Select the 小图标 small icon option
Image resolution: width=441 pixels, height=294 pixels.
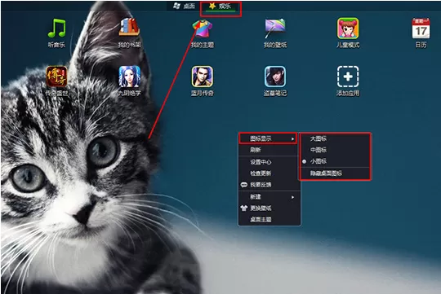click(x=335, y=161)
